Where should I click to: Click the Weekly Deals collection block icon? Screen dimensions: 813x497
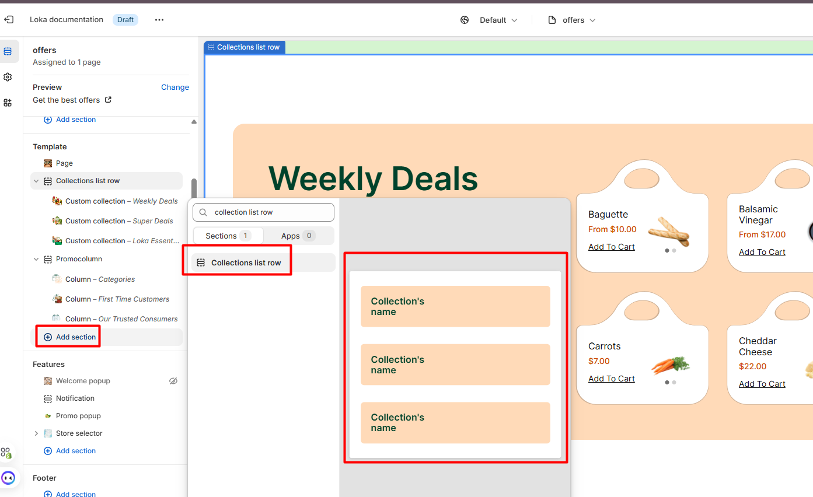point(57,201)
